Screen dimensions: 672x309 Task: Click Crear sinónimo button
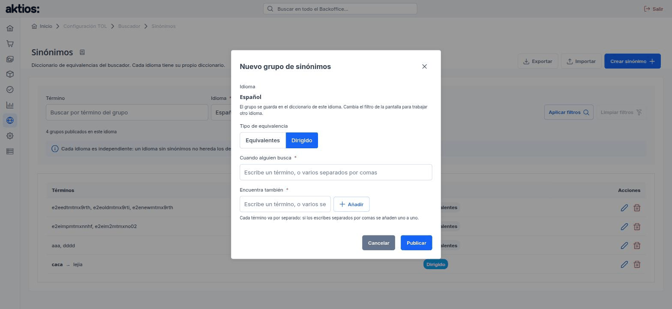pyautogui.click(x=633, y=61)
